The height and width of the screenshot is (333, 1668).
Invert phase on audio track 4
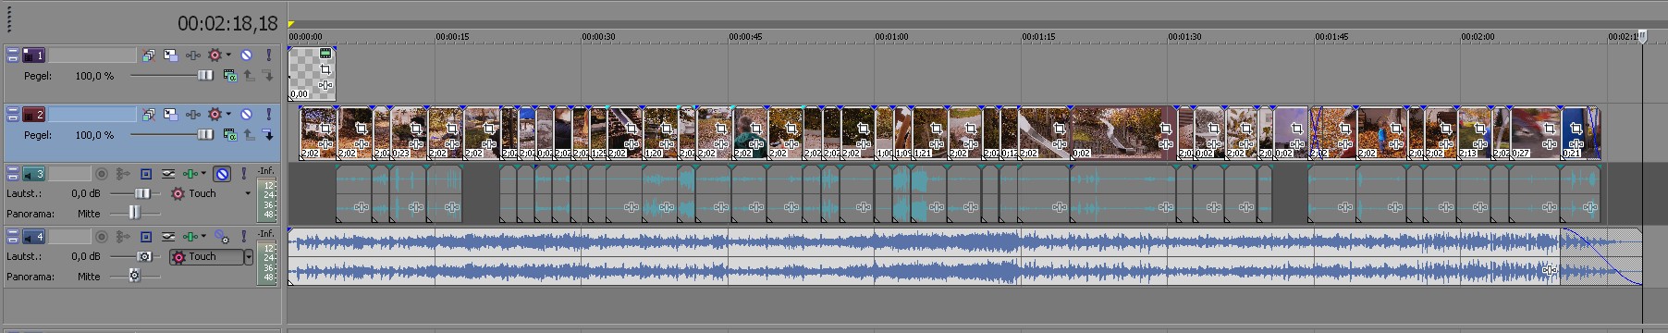click(168, 236)
